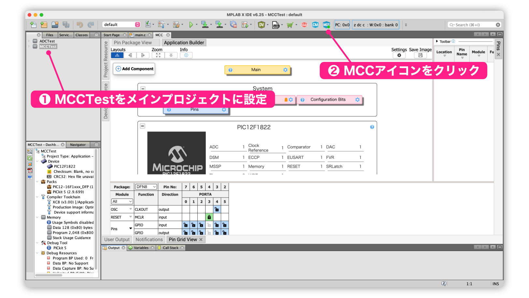The width and height of the screenshot is (529, 298).
Task: Toggle GPIO input lock for PORTA 0
Action: click(x=186, y=225)
